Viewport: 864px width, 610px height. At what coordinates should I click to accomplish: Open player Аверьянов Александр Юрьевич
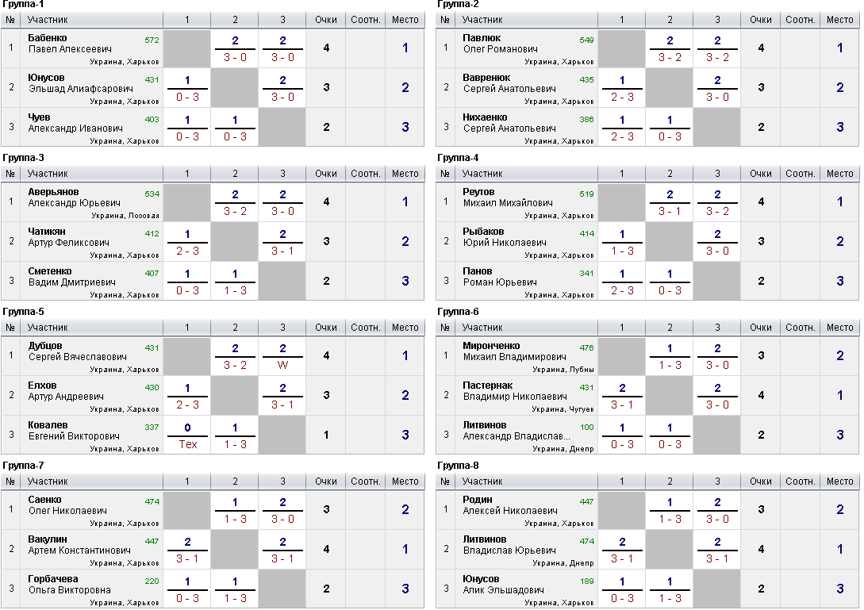[x=75, y=198]
